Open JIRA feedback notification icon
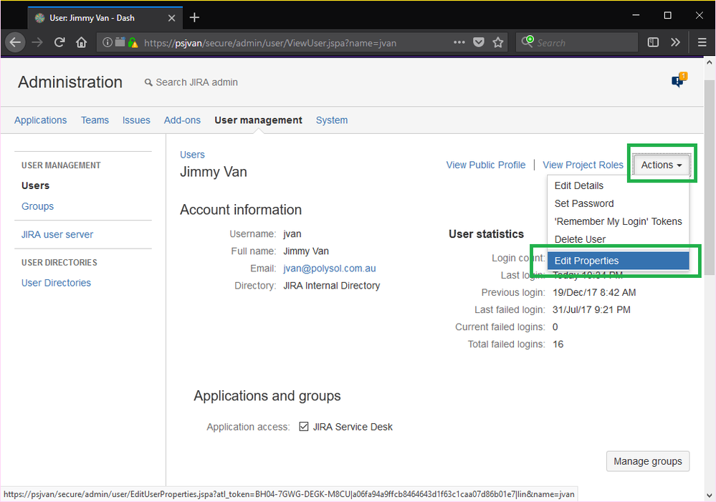 pos(678,81)
